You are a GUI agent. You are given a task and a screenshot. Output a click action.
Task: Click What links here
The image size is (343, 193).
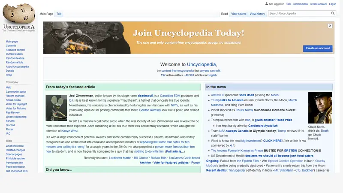15,146
